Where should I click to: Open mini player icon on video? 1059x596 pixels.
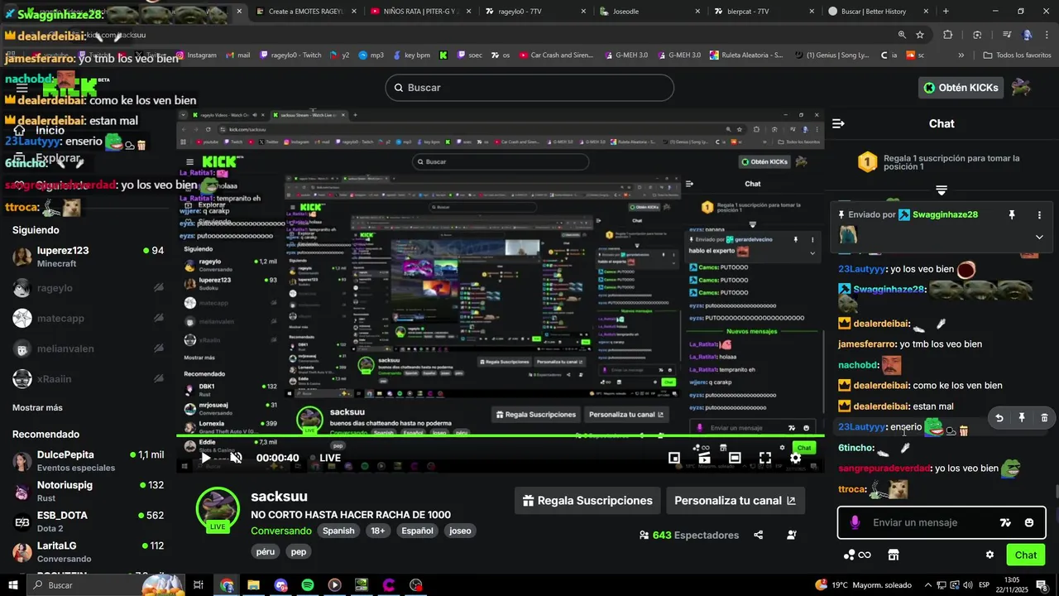(674, 458)
